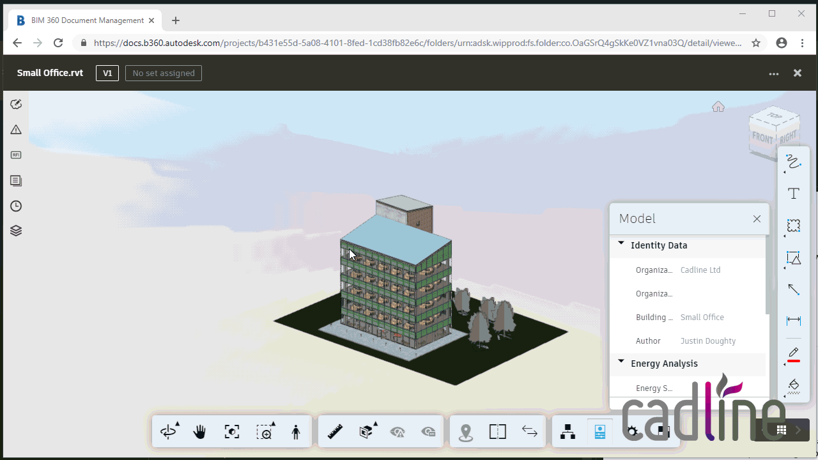
Task: Select the dimension markup tool
Action: pos(794,321)
